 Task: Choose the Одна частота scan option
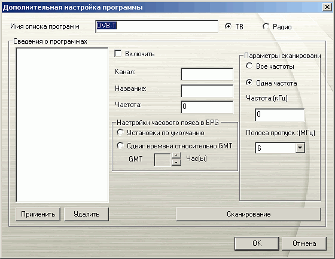(249, 83)
